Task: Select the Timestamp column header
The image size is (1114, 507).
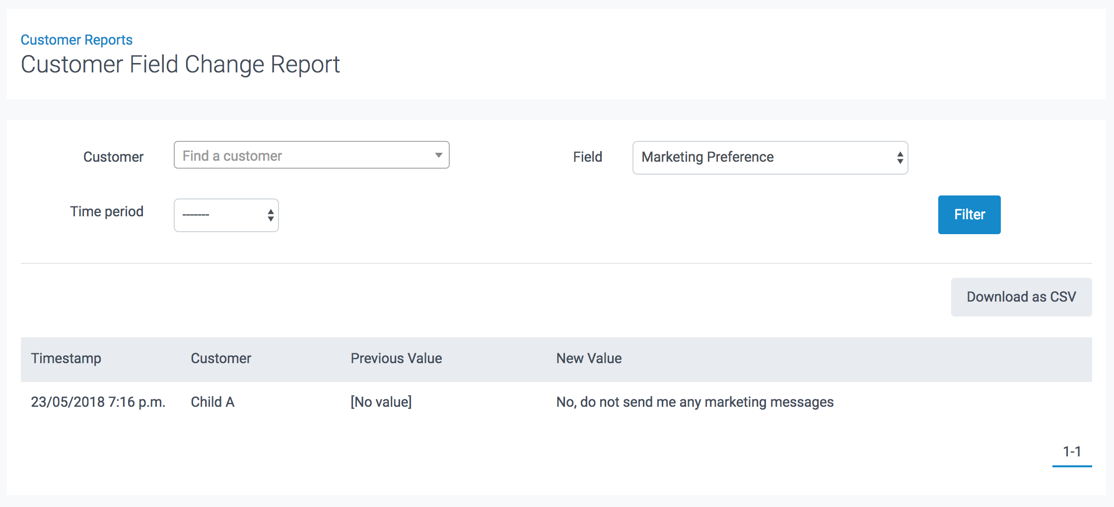Action: (66, 358)
